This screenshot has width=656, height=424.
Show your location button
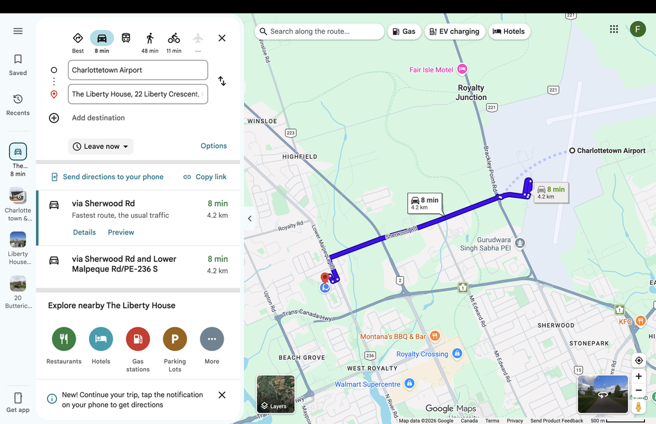(639, 361)
